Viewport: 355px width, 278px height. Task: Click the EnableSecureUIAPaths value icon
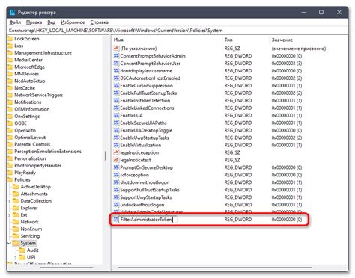116,123
